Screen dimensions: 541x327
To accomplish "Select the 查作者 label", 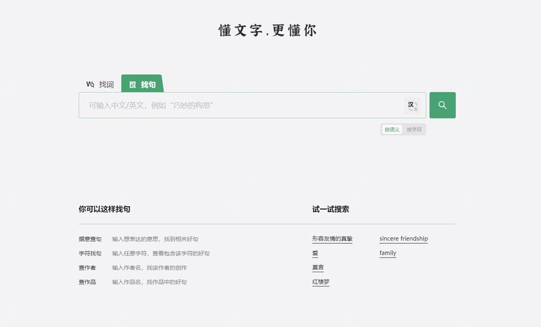I will tap(87, 268).
